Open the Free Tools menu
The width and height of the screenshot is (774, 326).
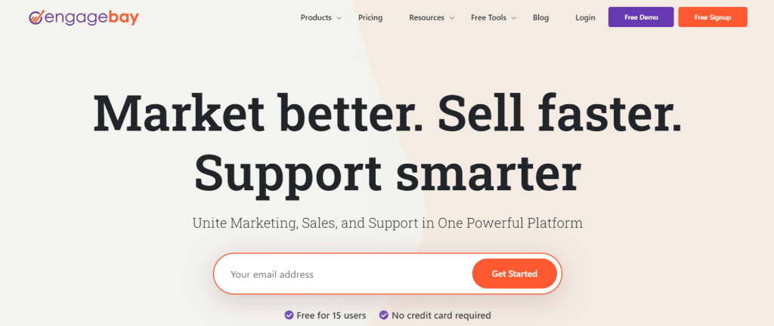(x=488, y=17)
